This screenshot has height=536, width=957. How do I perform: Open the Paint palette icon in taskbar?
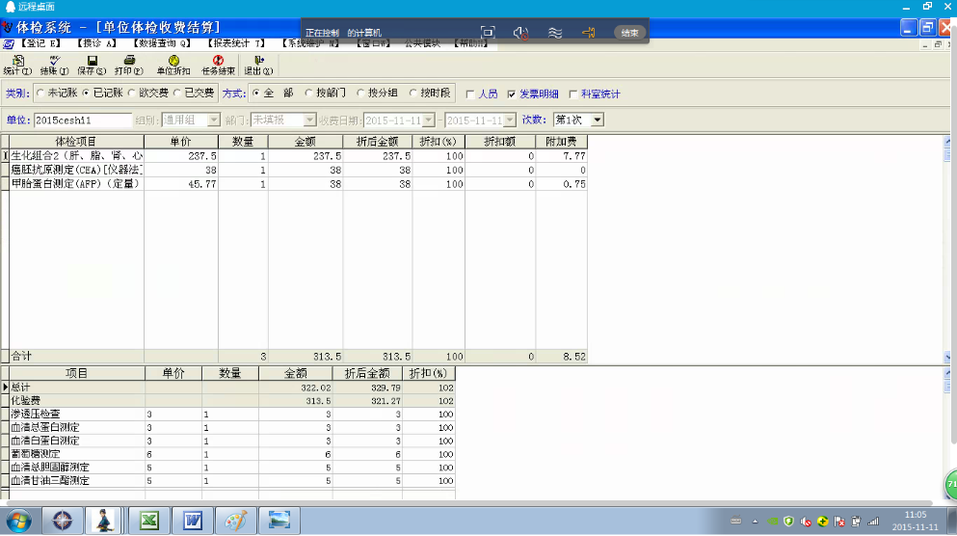[235, 521]
